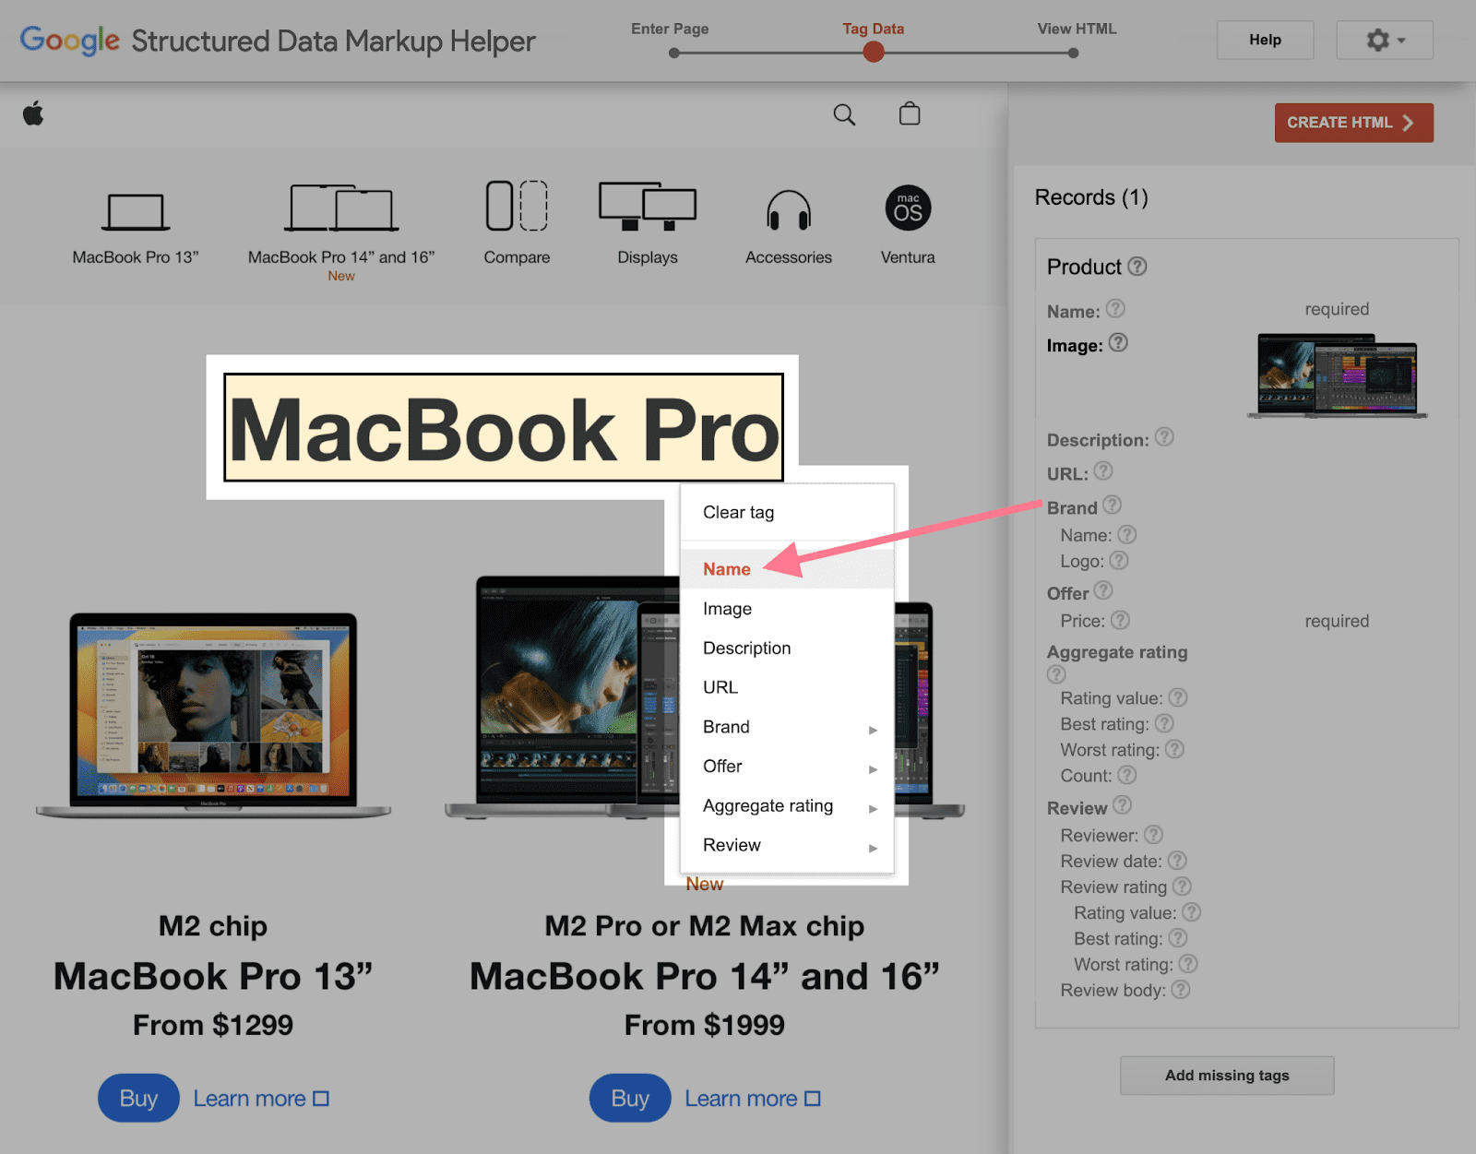The width and height of the screenshot is (1476, 1154).
Task: Expand the Aggregate rating submenu arrow
Action: pos(873,809)
